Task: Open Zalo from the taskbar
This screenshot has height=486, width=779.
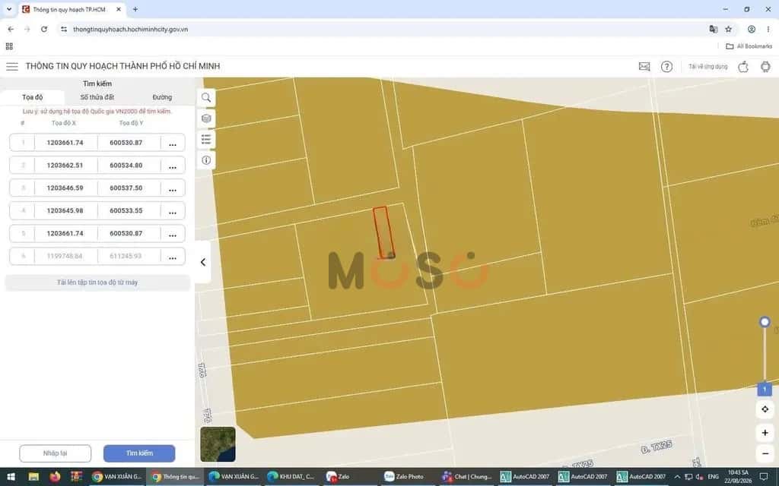Action: click(339, 477)
